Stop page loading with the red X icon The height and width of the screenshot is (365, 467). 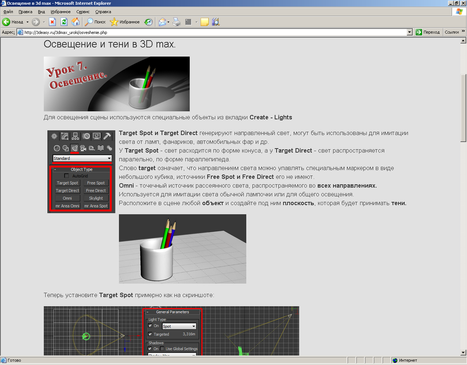point(53,22)
